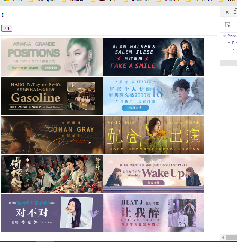Click the +1 button
Screen dimensions: 237x242
click(7, 28)
